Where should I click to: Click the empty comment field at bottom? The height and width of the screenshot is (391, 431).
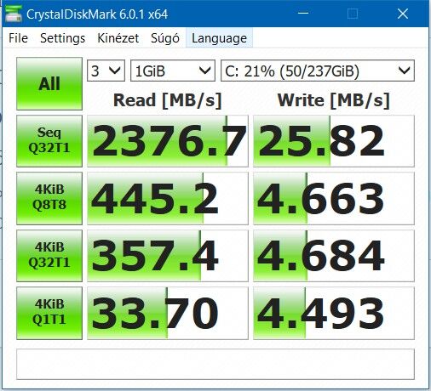coord(215,364)
